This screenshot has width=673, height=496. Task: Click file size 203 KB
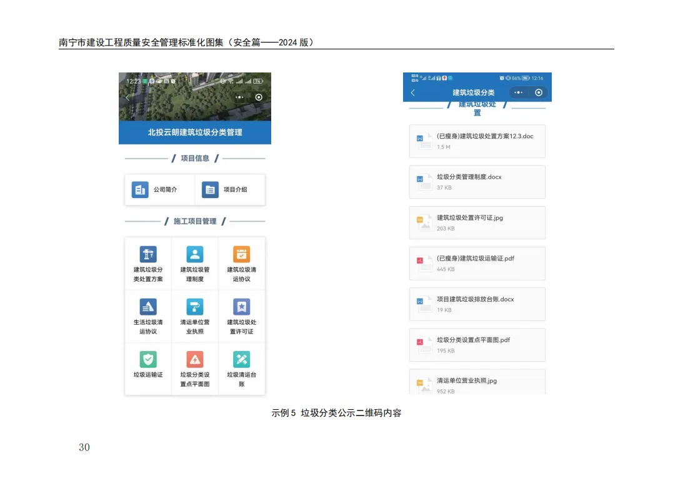[x=446, y=229]
